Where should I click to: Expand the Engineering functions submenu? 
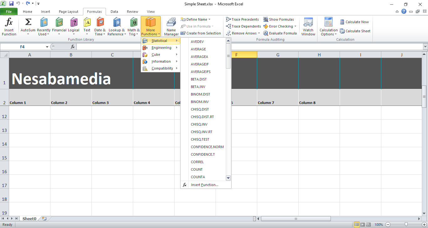[x=161, y=48]
